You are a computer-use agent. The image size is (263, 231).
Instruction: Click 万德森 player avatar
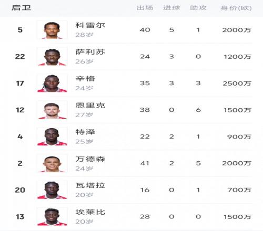pyautogui.click(x=52, y=163)
